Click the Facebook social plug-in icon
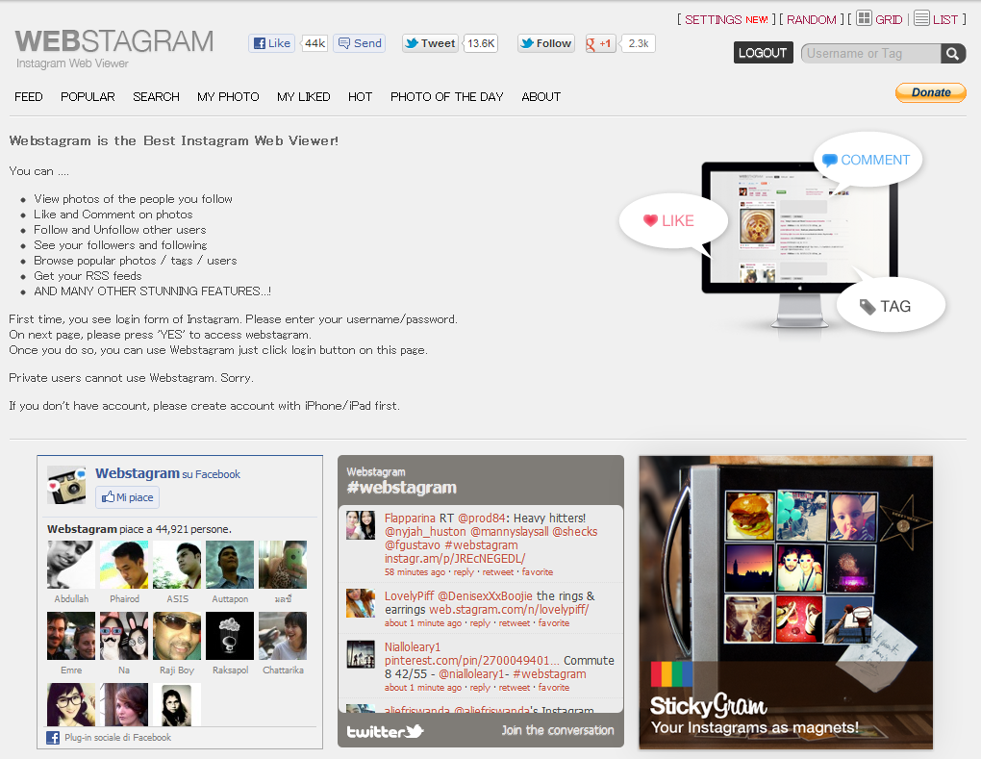Screen dimensions: 981x759 (x=53, y=738)
